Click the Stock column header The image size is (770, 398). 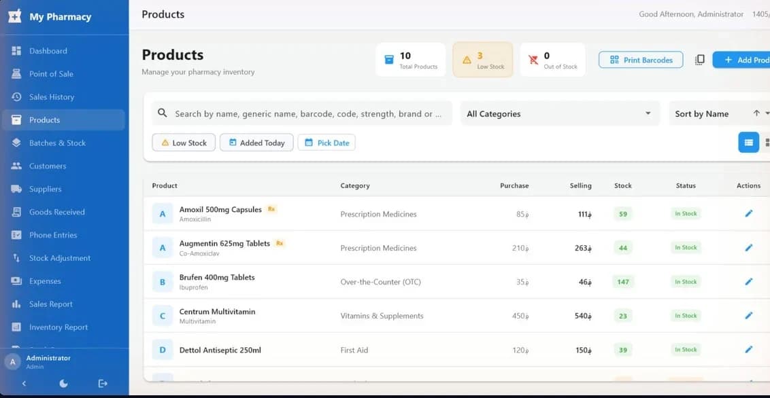(622, 186)
